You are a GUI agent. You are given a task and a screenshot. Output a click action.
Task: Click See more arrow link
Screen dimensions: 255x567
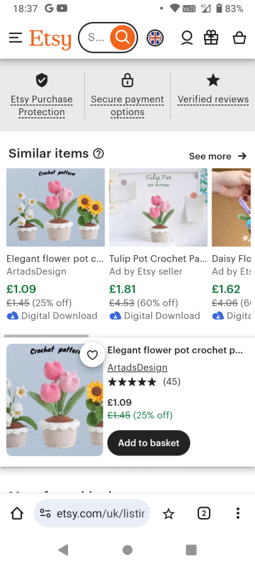[218, 156]
